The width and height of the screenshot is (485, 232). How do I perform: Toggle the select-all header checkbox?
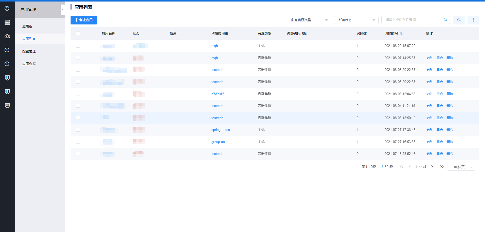click(78, 33)
